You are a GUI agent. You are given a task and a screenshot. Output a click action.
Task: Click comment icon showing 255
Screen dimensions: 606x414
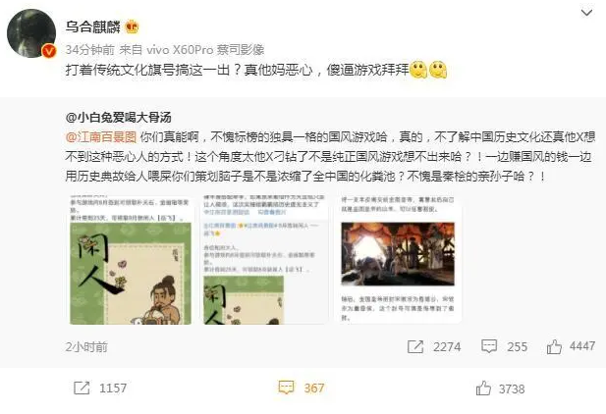click(489, 346)
